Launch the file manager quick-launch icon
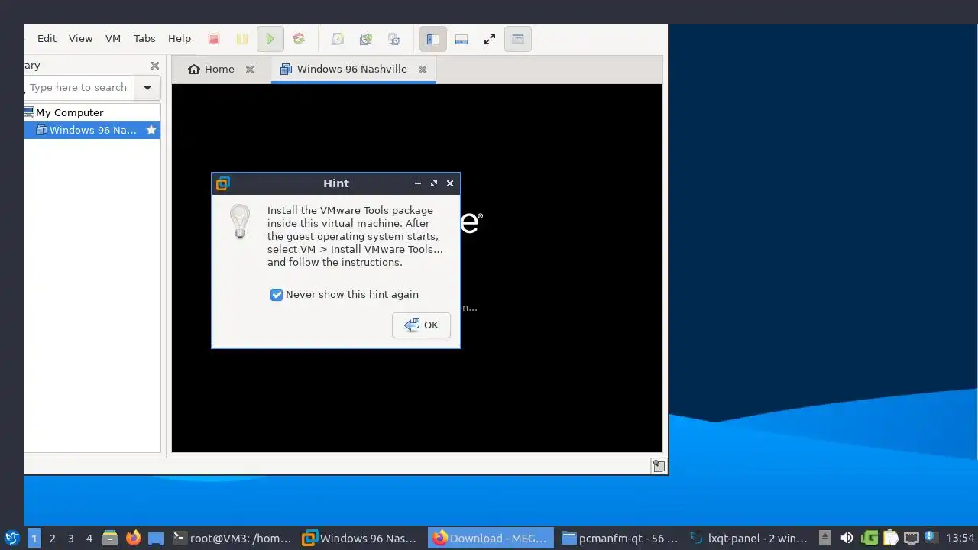978x550 pixels. (x=110, y=538)
